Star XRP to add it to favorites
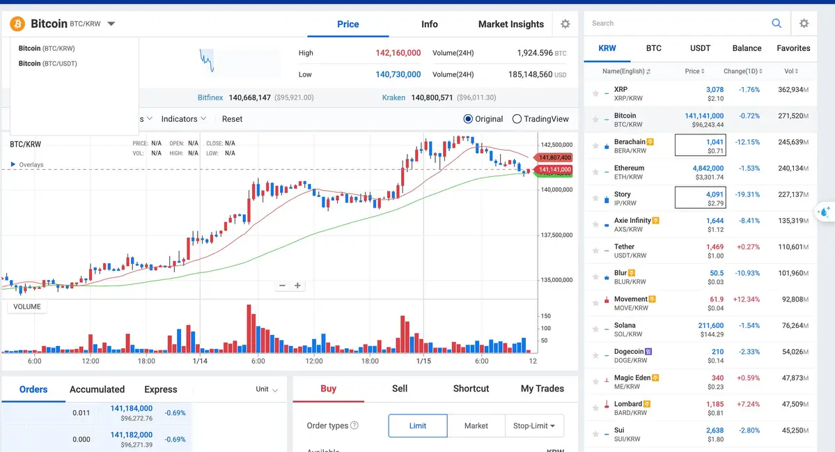Image resolution: width=835 pixels, height=452 pixels. 597,91
